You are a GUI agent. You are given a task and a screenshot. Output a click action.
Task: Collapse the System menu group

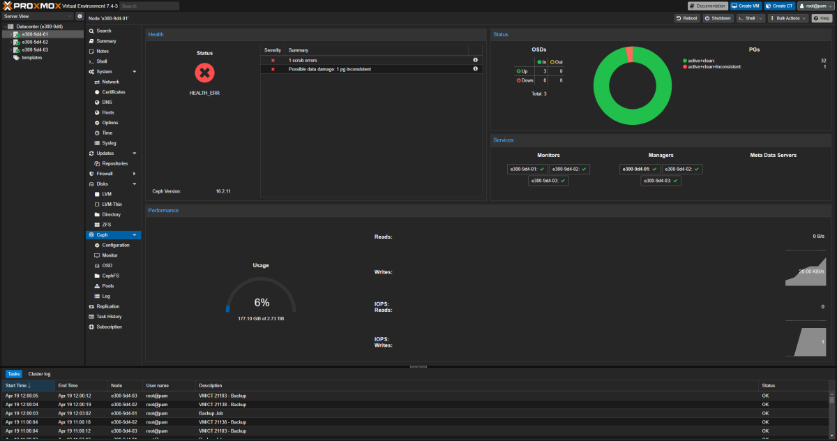(134, 72)
